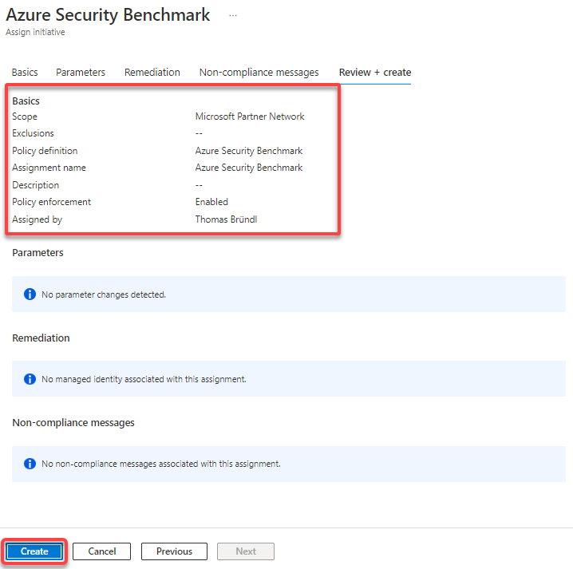Click the Cancel button

point(101,551)
